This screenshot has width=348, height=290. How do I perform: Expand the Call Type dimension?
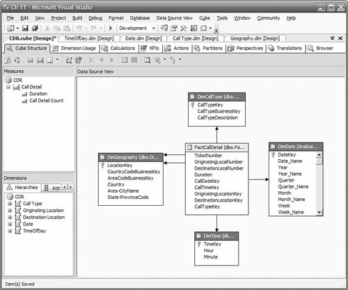click(x=10, y=204)
